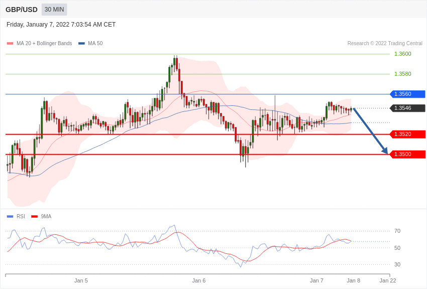427x289 pixels.
Task: Click the date and time stamp text
Action: (61, 25)
